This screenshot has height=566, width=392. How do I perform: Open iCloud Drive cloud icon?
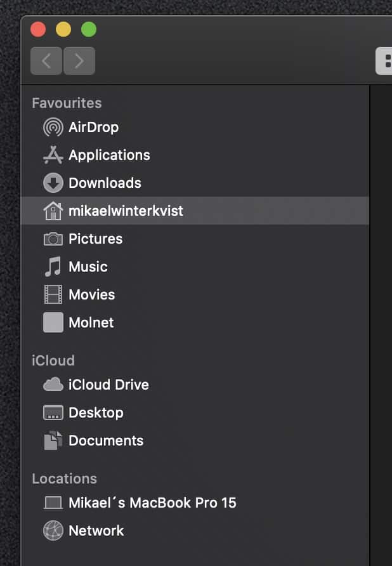(x=53, y=385)
